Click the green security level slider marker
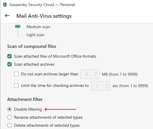This screenshot has height=129, width=153. (x=18, y=26)
